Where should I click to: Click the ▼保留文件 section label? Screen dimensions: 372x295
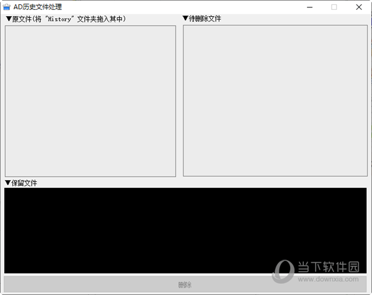tap(21, 183)
